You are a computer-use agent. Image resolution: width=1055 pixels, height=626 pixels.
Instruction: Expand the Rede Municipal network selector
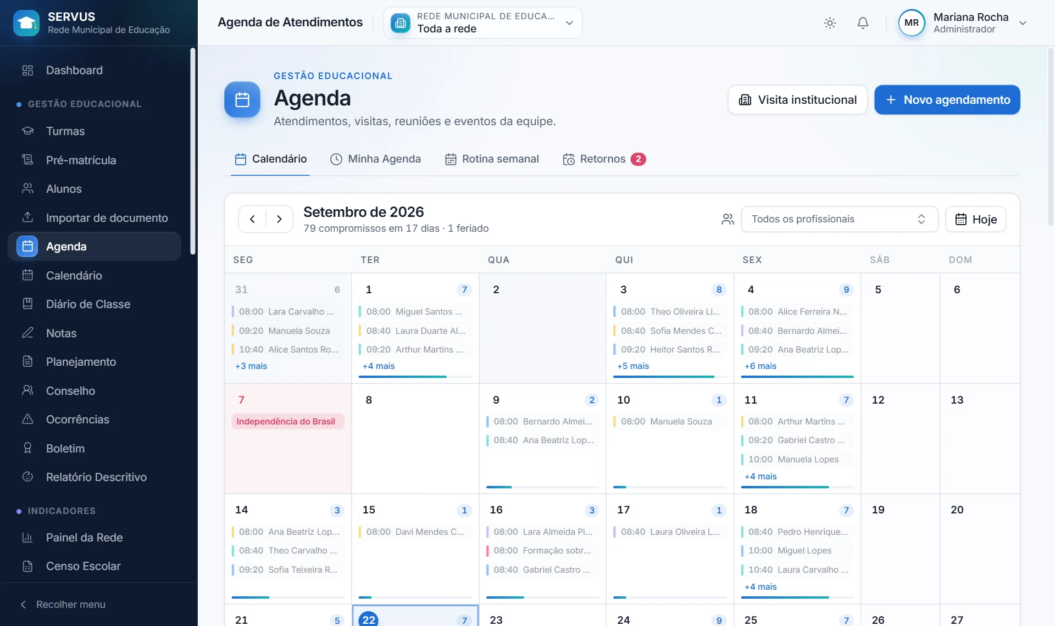point(482,23)
